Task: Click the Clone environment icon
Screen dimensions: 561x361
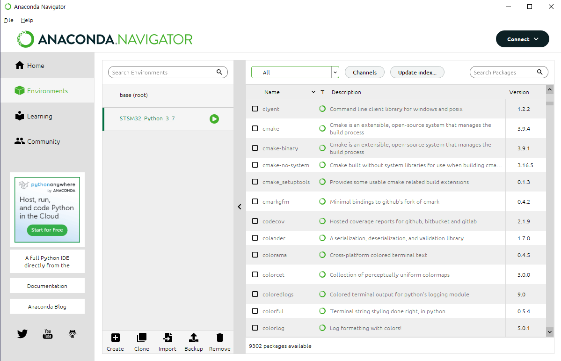Action: 142,338
